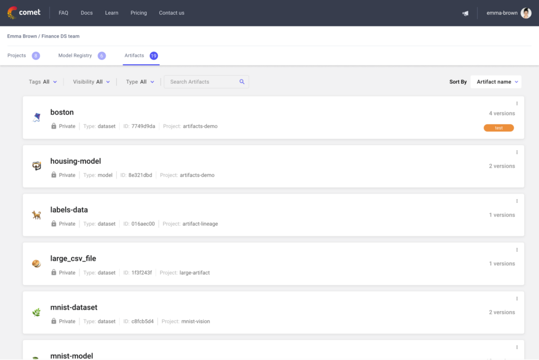Open the labels-data artifact
This screenshot has width=539, height=360.
point(69,210)
